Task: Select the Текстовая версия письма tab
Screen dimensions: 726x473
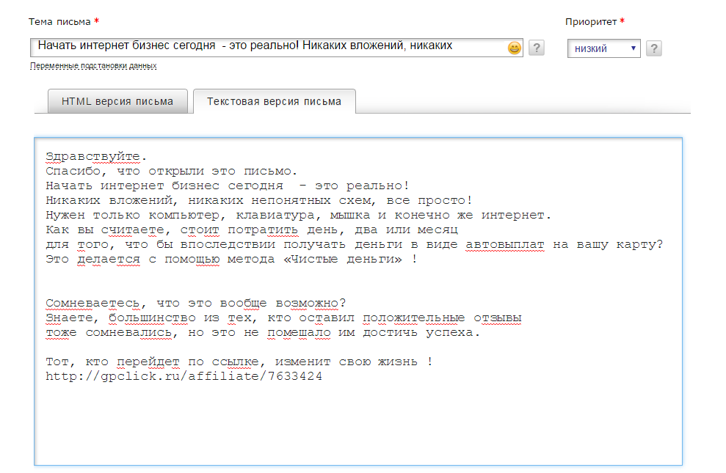Action: [x=274, y=101]
